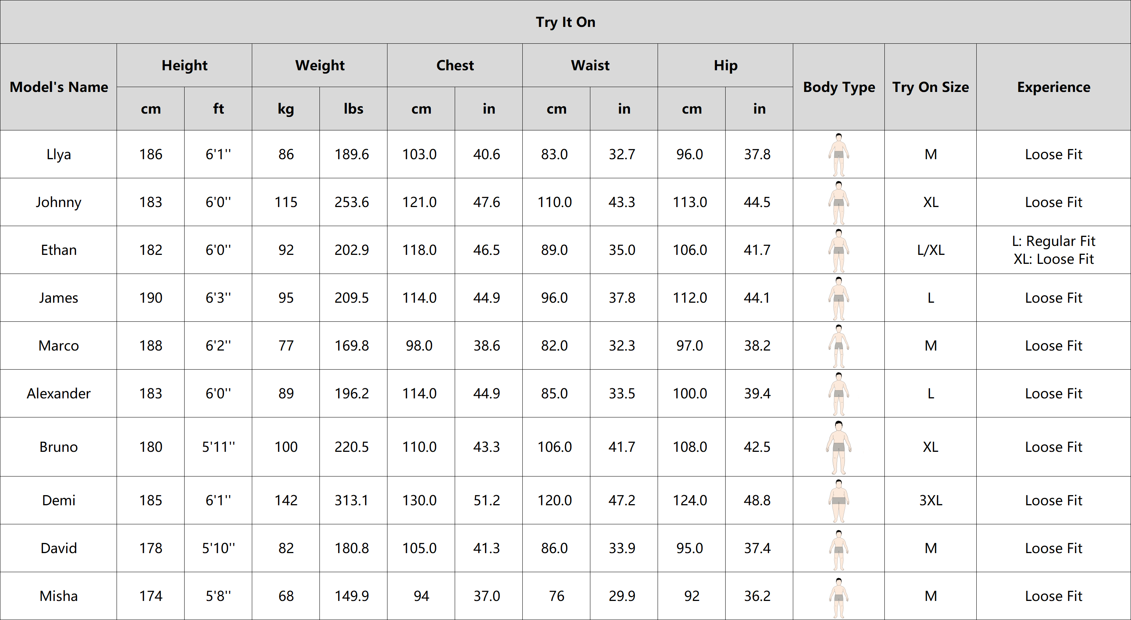Select Marco's slim body type figure
The image size is (1131, 620).
[838, 346]
